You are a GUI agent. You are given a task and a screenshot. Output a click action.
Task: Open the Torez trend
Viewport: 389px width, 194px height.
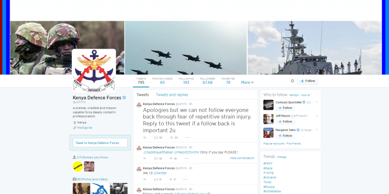click(x=267, y=182)
